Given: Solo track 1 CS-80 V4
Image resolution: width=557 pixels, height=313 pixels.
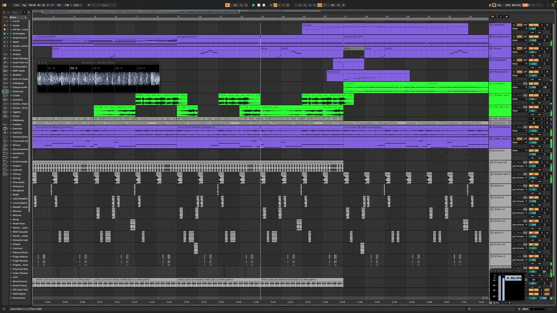Looking at the screenshot, I should (x=542, y=25).
